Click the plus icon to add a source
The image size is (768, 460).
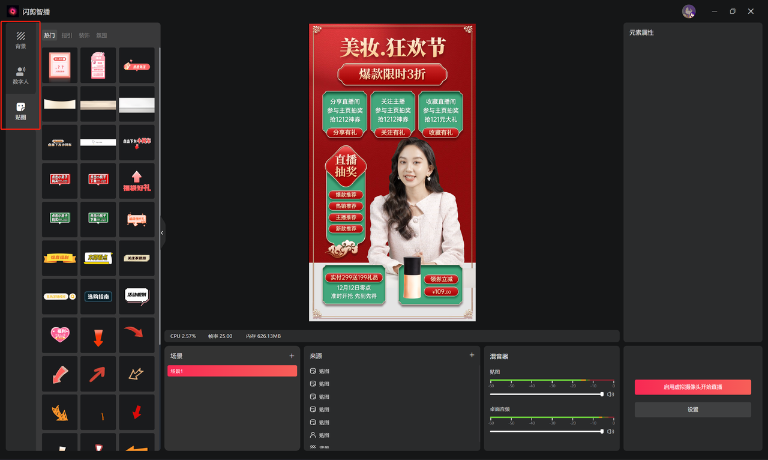click(472, 356)
